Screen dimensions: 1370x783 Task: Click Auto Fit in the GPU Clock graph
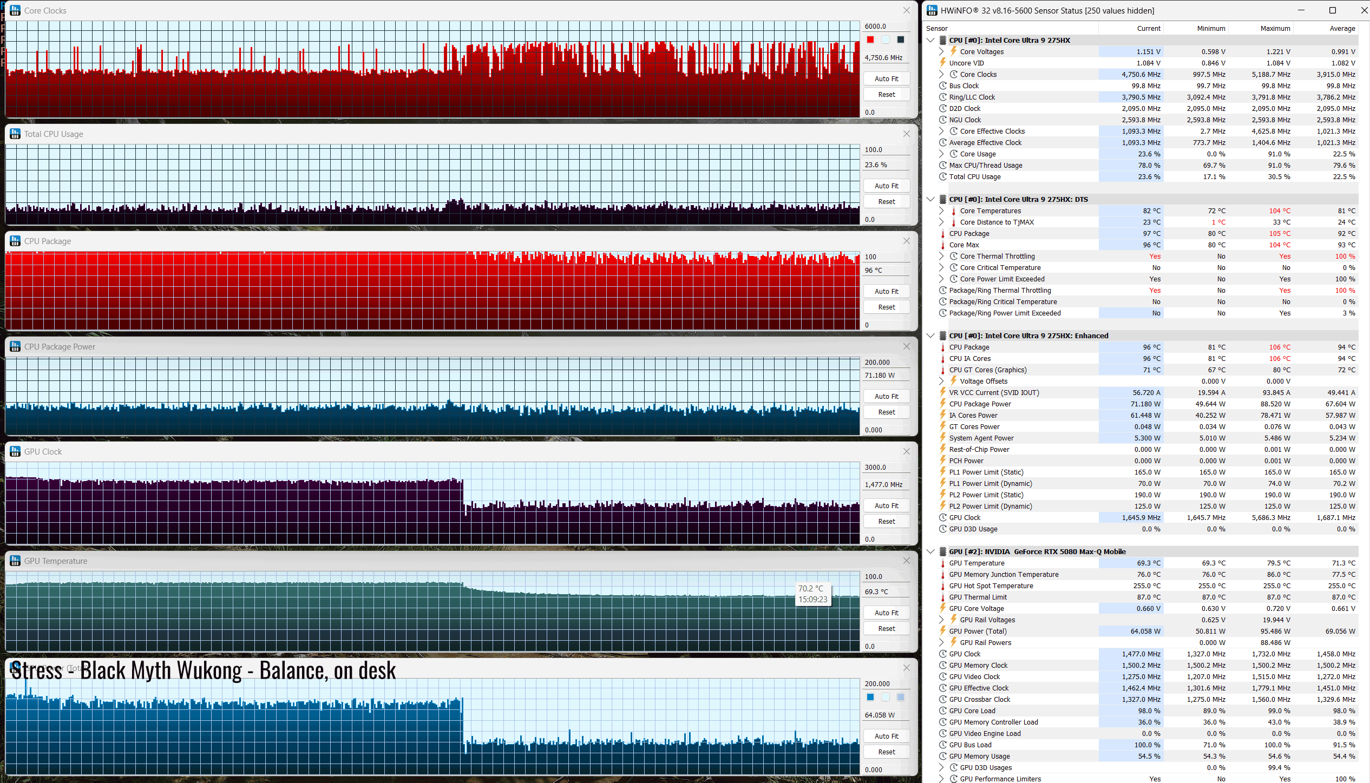pyautogui.click(x=886, y=505)
